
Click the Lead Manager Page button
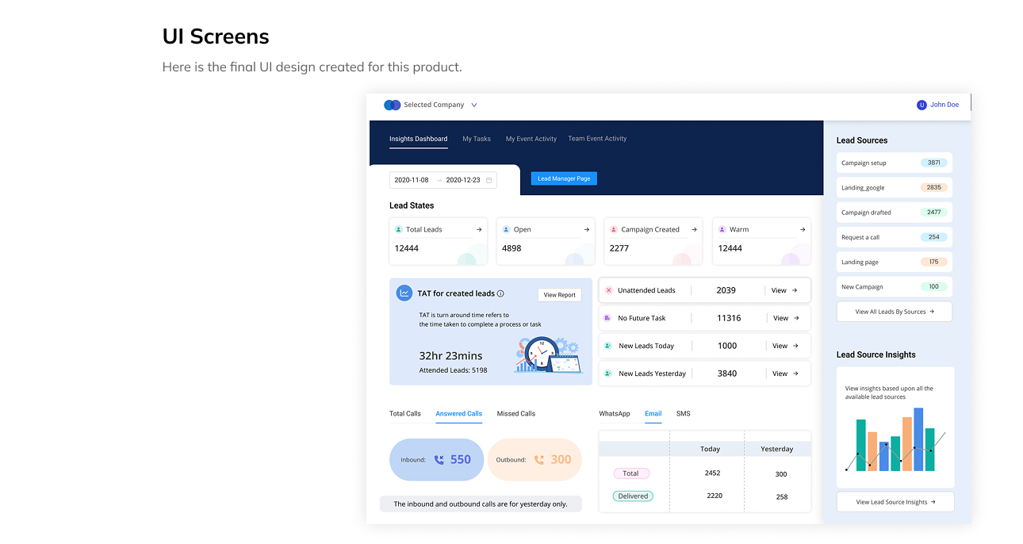click(564, 179)
